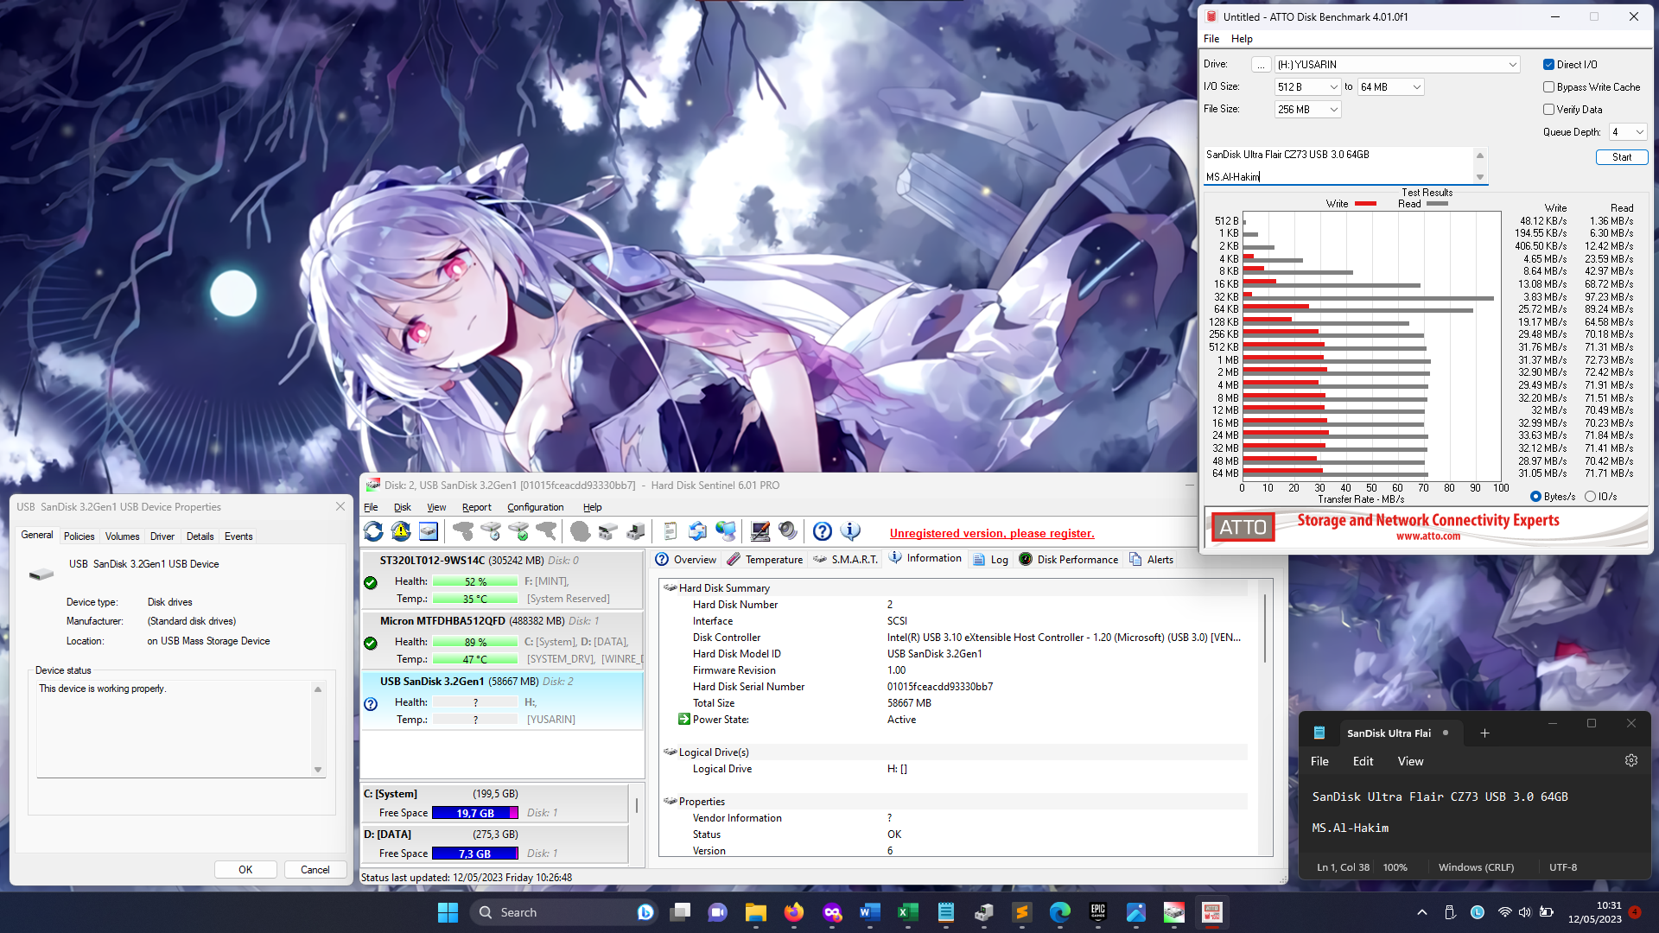This screenshot has height=933, width=1659.
Task: Switch to the Alerts tab
Action: (1151, 560)
